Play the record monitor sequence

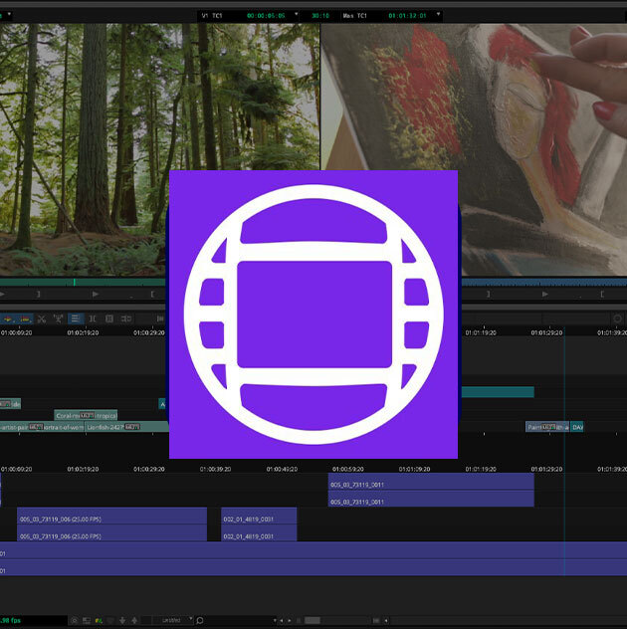click(544, 295)
